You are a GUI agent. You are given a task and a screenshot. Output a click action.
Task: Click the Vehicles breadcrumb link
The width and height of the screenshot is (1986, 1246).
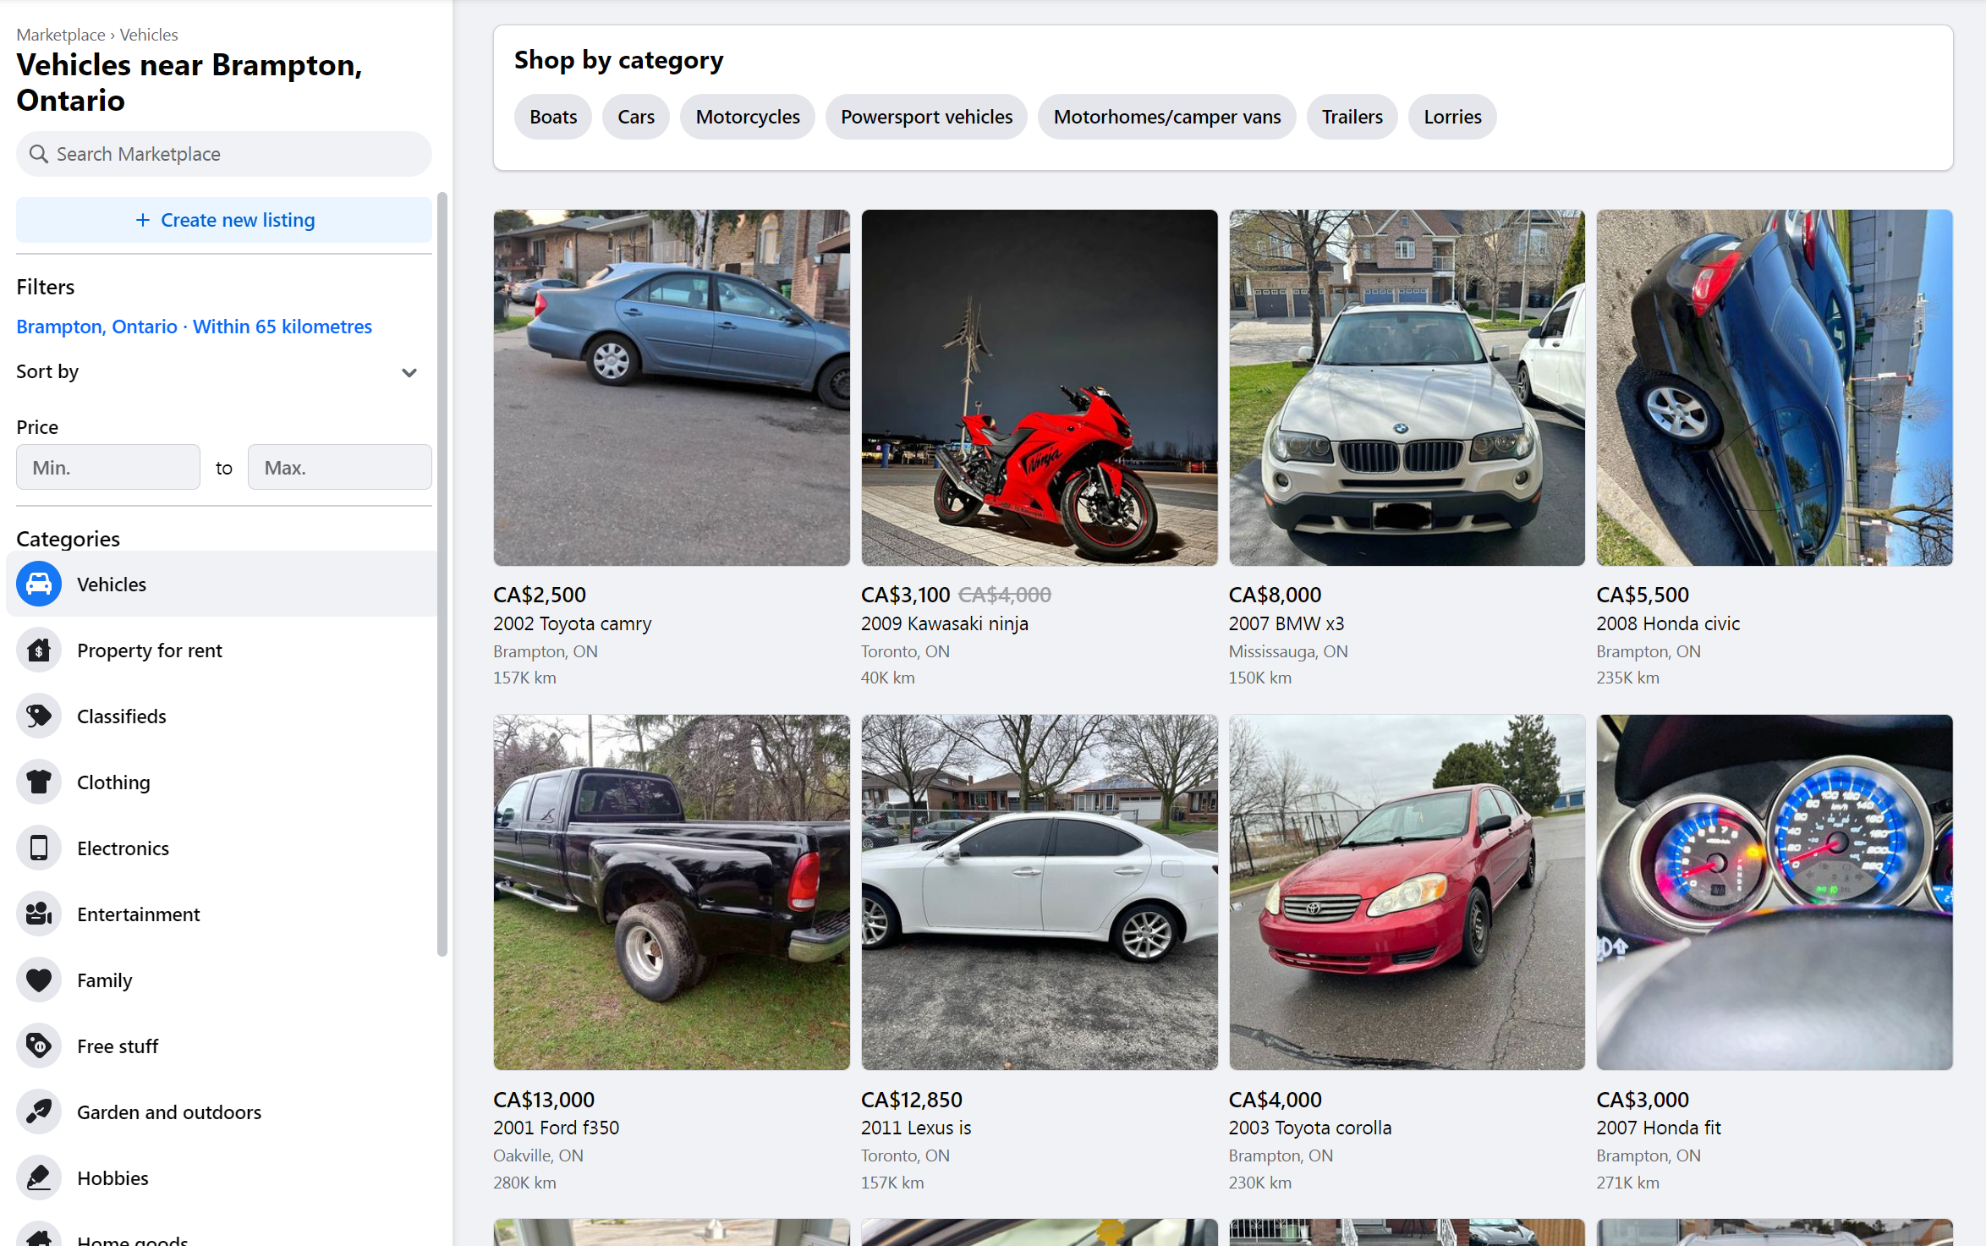(x=149, y=35)
